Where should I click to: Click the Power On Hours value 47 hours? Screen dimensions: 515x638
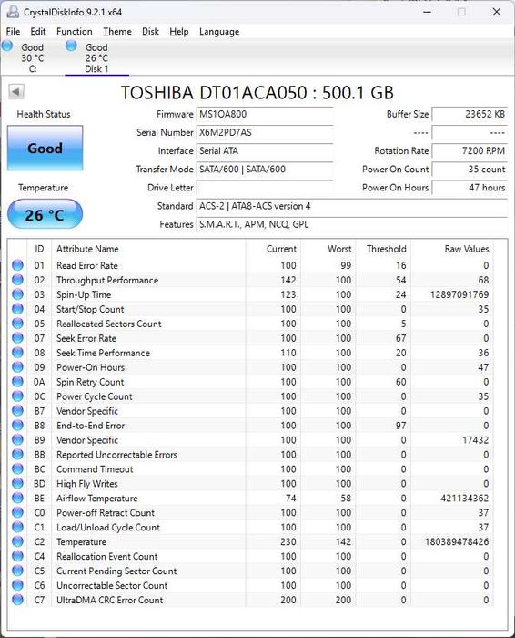click(x=470, y=188)
